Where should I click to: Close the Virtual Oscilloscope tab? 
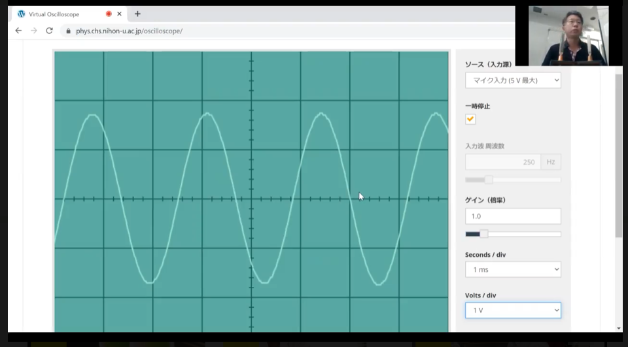[119, 14]
